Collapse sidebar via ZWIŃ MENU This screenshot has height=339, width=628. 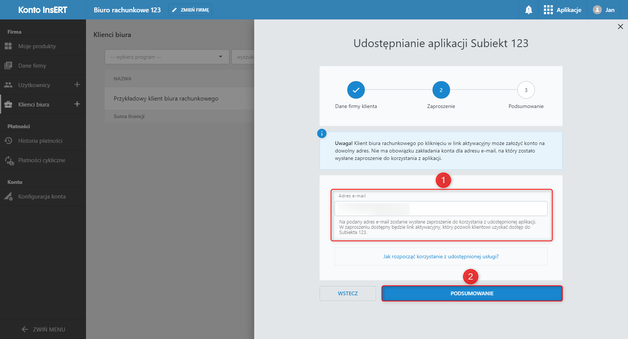tap(43, 329)
